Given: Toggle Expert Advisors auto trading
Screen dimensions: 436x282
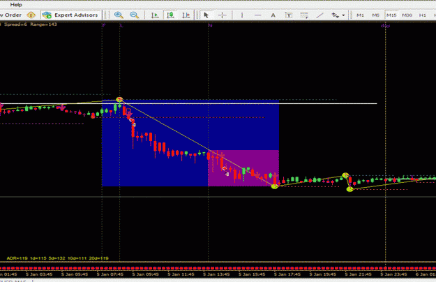Looking at the screenshot, I should [x=70, y=15].
